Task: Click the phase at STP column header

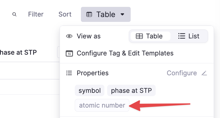Action: pos(18,53)
